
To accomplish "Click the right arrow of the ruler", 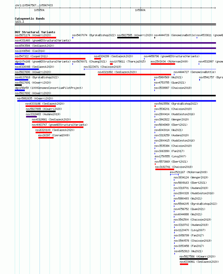I will (x=215, y=8).
